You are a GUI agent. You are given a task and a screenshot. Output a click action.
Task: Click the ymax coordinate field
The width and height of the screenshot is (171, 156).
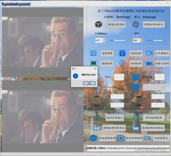tap(158, 105)
